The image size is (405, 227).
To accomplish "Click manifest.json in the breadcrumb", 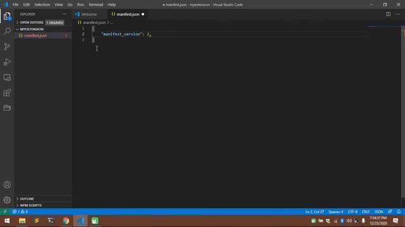I will pyautogui.click(x=94, y=23).
